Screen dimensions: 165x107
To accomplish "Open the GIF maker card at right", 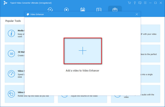I will pyautogui.click(x=150, y=34).
